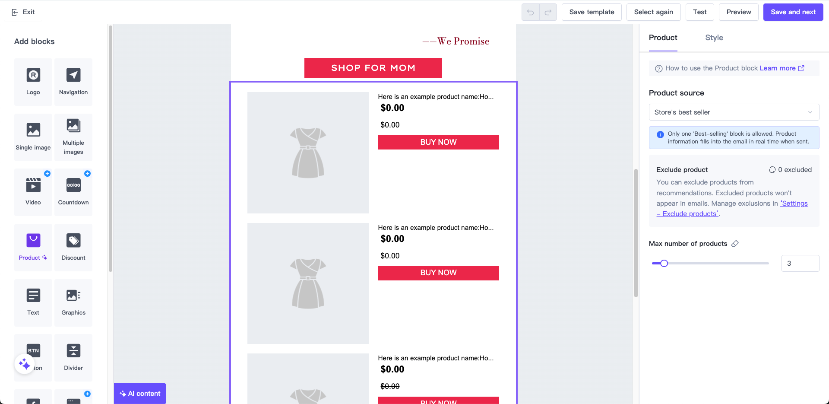Open the Product source dropdown
The height and width of the screenshot is (404, 829).
click(734, 112)
